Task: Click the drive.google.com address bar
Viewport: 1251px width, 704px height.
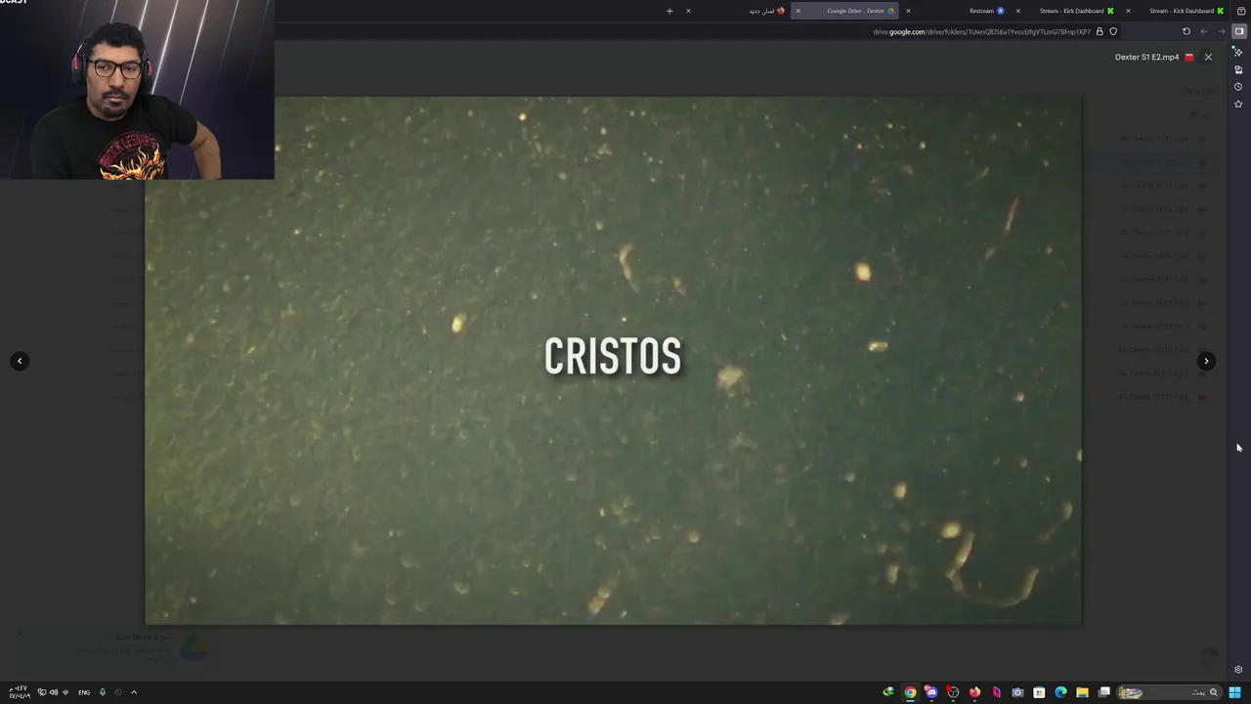Action: 981,31
